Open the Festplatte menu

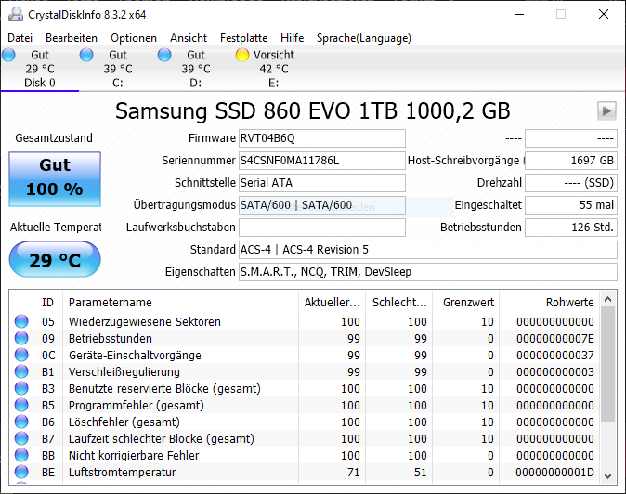click(x=244, y=38)
